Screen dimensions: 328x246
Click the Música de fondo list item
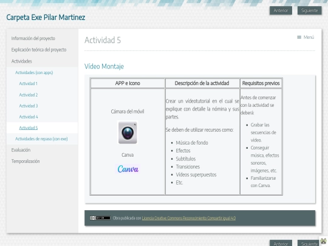[192, 143]
